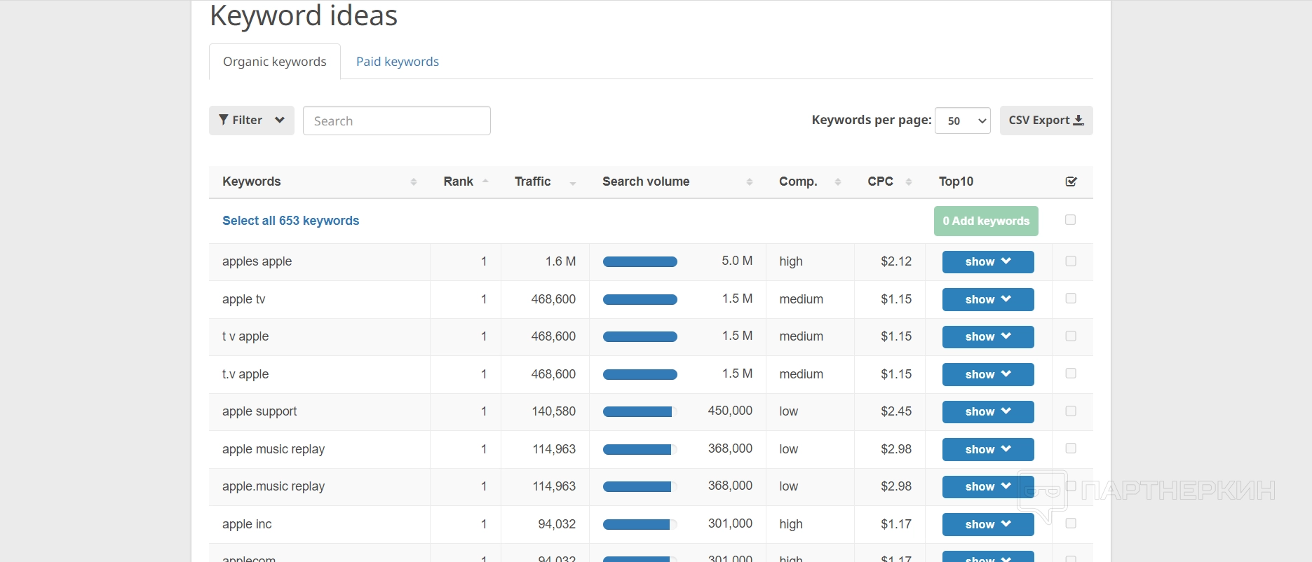Viewport: 1312px width, 562px height.
Task: Click the sort arrows in the Keywords column
Action: click(413, 182)
